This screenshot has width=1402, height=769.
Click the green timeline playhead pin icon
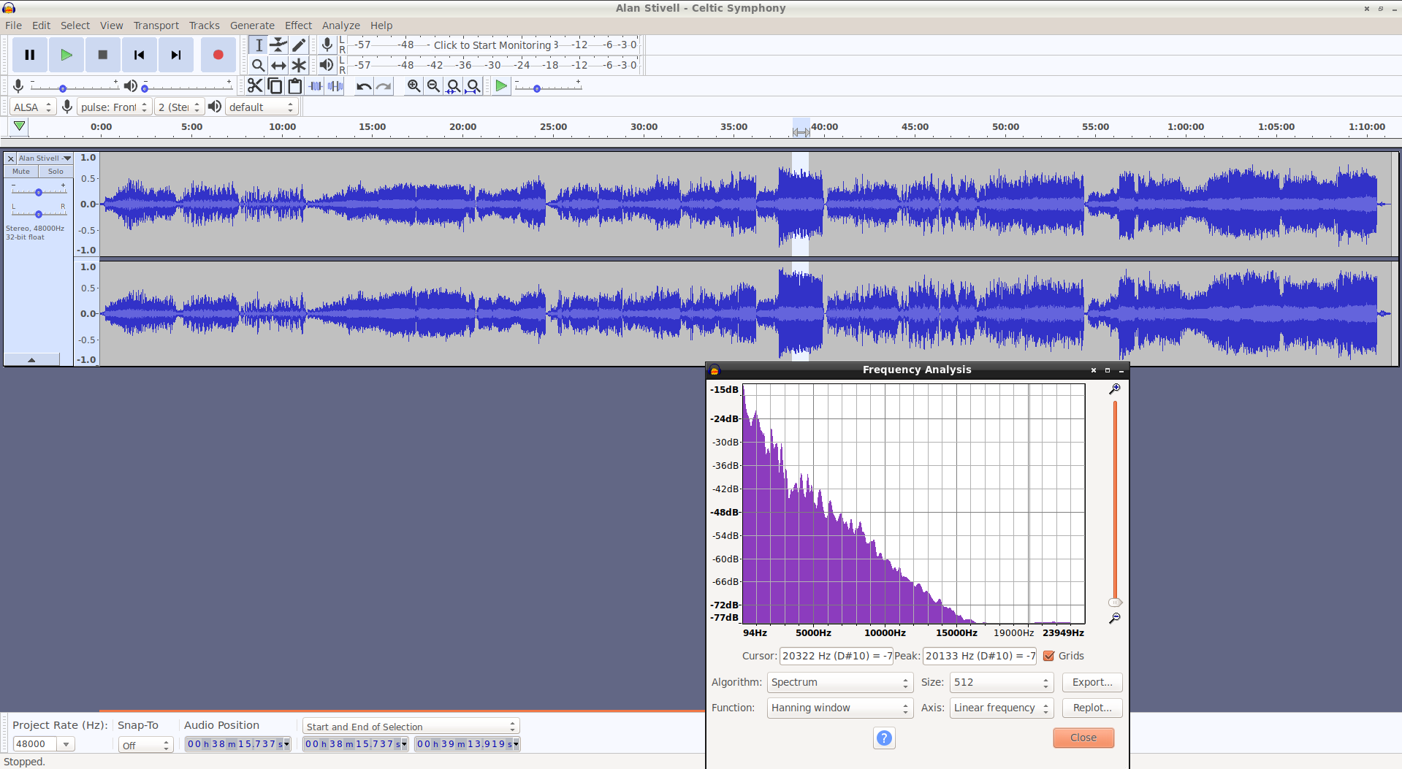[x=20, y=126]
